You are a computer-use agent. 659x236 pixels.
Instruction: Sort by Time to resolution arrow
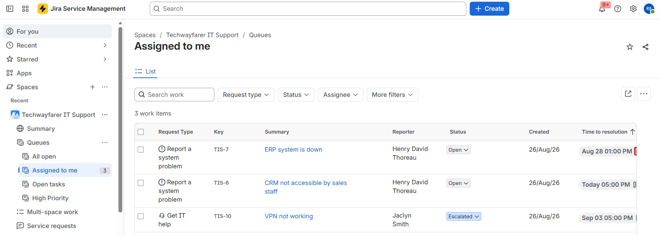click(632, 132)
